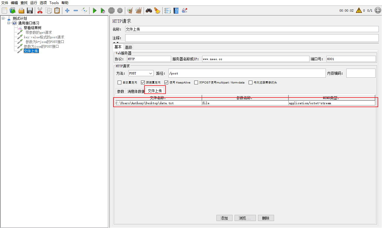Click the Function helper list icon
382x228 pixels.
pyautogui.click(x=167, y=11)
